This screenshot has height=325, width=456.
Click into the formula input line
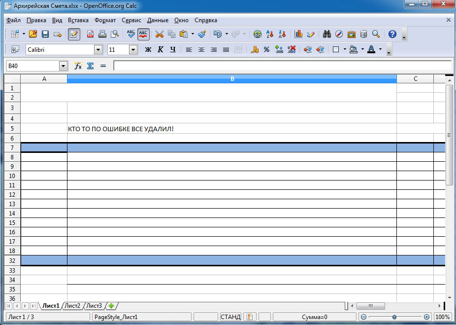[x=282, y=66]
